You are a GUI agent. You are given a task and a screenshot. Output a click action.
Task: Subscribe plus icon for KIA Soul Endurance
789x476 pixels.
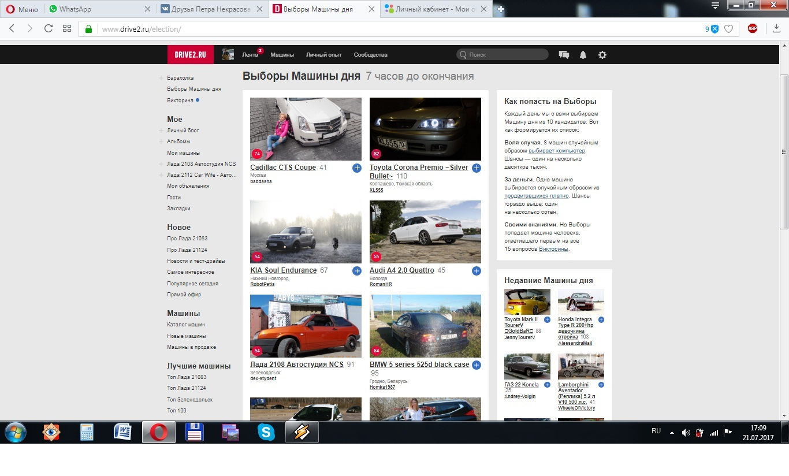click(x=357, y=271)
